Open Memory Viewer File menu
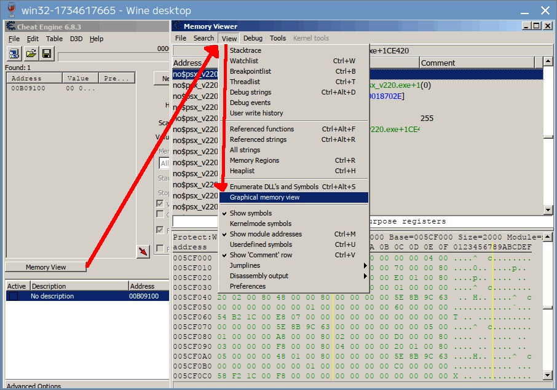The image size is (557, 390). 181,38
